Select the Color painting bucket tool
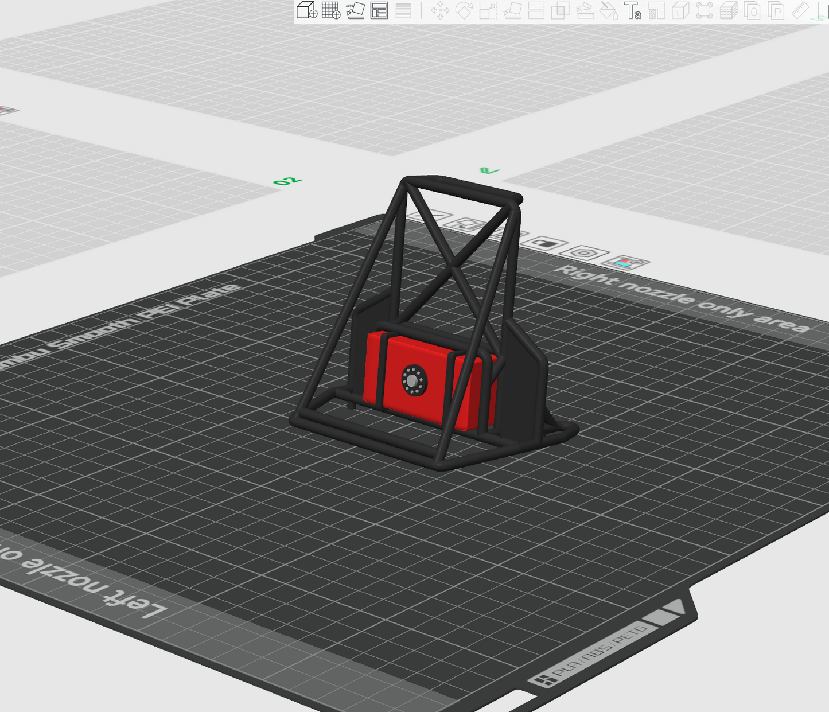The width and height of the screenshot is (829, 712). click(608, 10)
